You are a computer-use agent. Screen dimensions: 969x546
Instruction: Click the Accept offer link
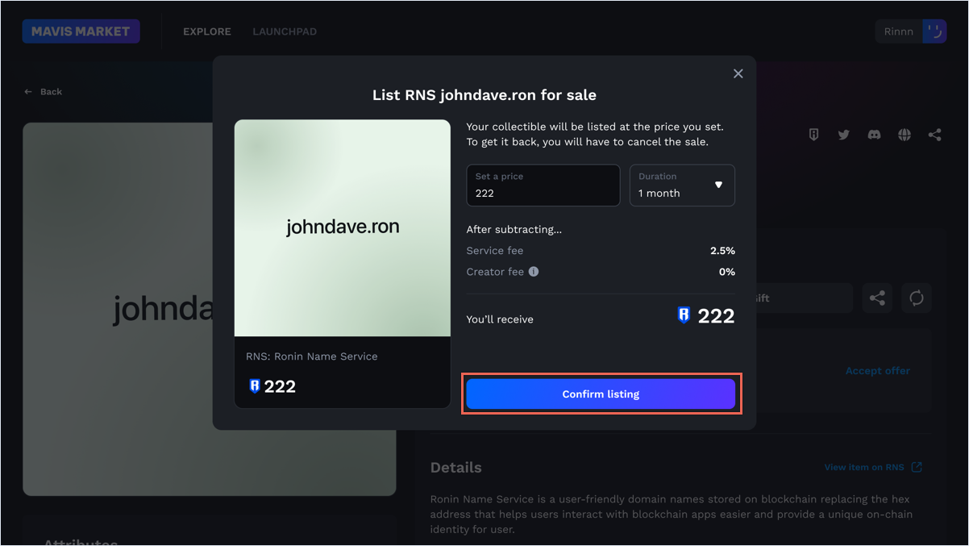coord(877,371)
